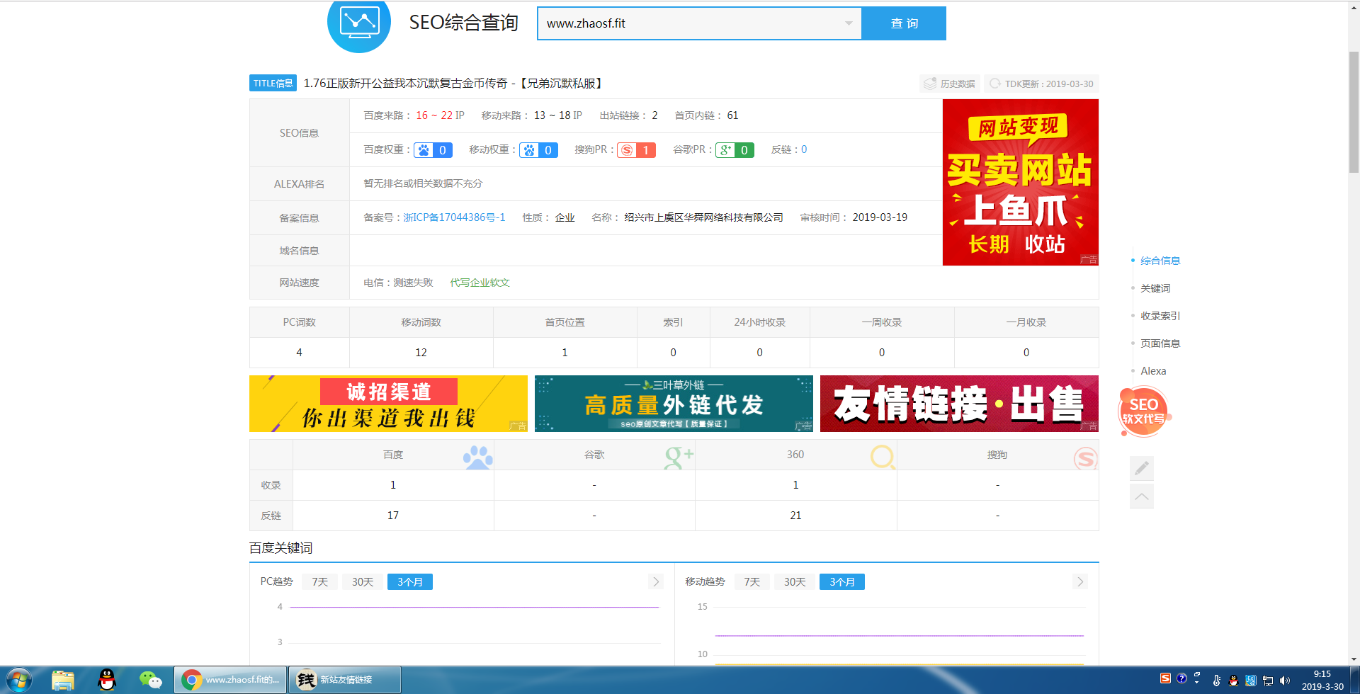Viewport: 1360px width, 694px height.
Task: Select 30天 in 移动趋势 range
Action: (x=794, y=582)
